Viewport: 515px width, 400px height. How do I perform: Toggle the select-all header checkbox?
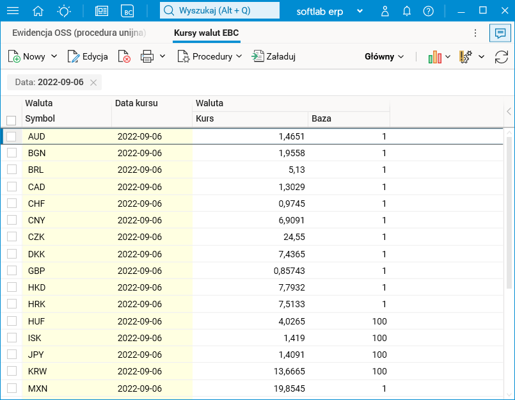(x=12, y=120)
